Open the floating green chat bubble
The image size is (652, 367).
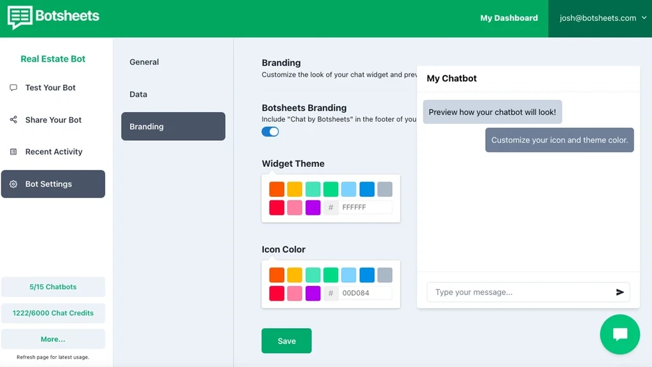620,335
